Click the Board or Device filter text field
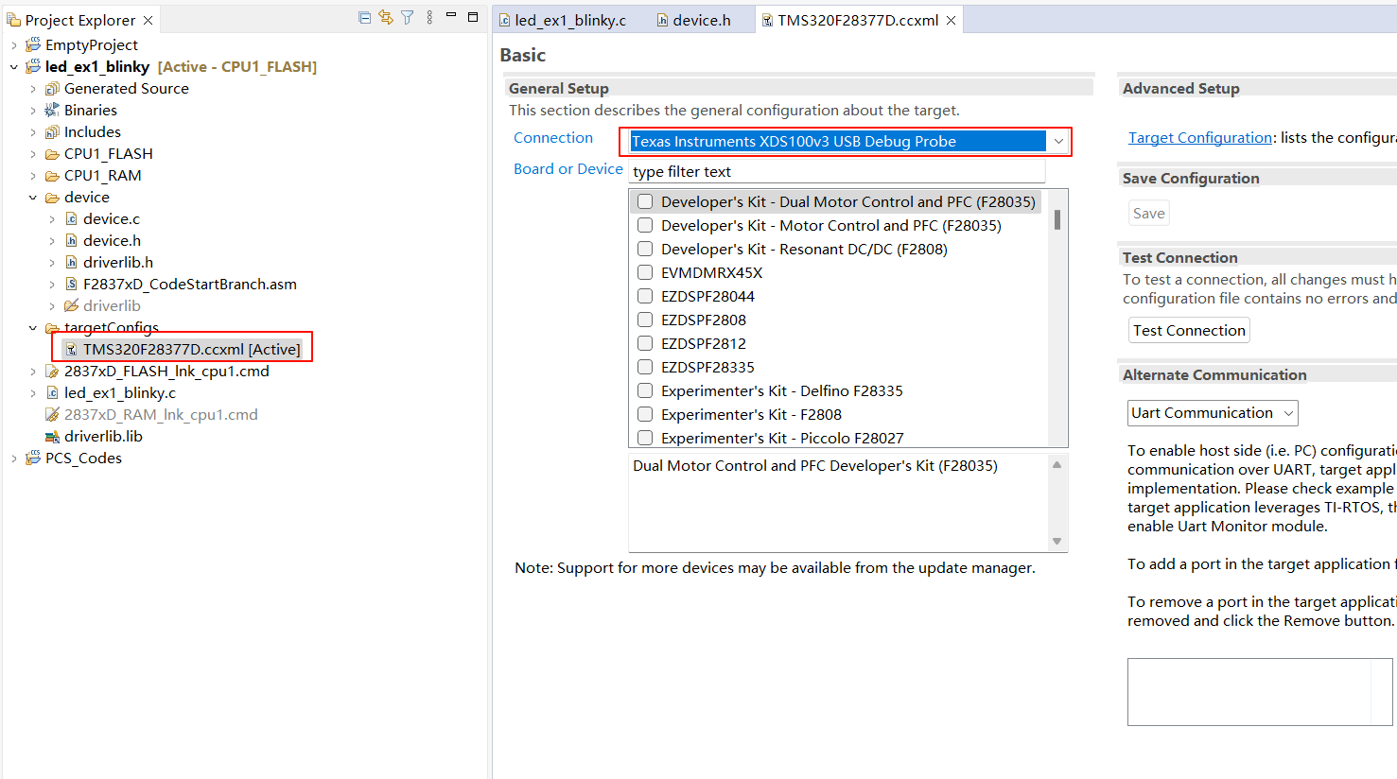The image size is (1397, 779). coord(836,172)
